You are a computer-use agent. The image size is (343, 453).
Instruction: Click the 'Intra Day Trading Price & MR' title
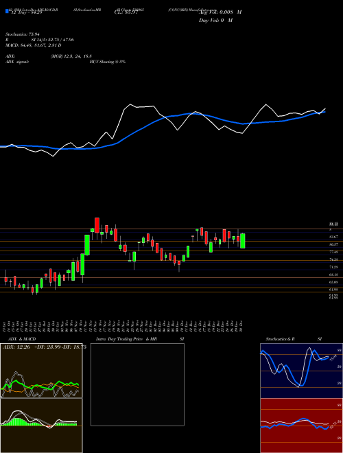tap(126, 339)
